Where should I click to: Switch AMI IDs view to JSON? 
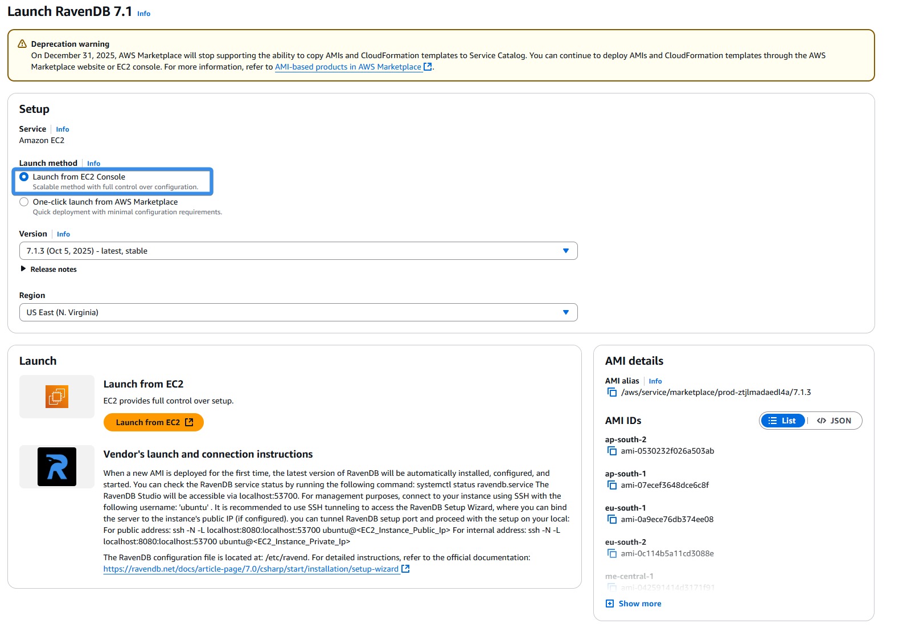pyautogui.click(x=834, y=421)
